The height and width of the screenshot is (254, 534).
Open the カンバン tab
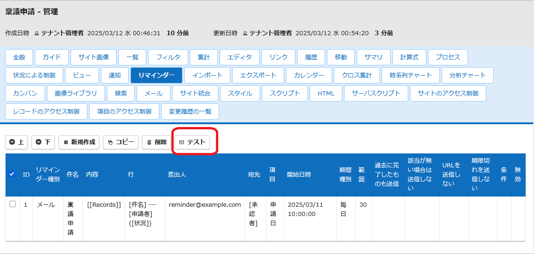coord(25,93)
